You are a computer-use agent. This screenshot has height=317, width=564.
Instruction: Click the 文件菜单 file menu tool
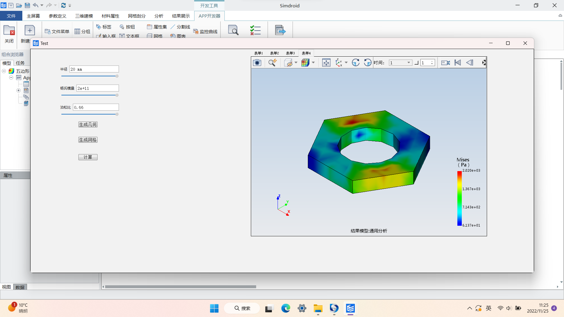57,31
